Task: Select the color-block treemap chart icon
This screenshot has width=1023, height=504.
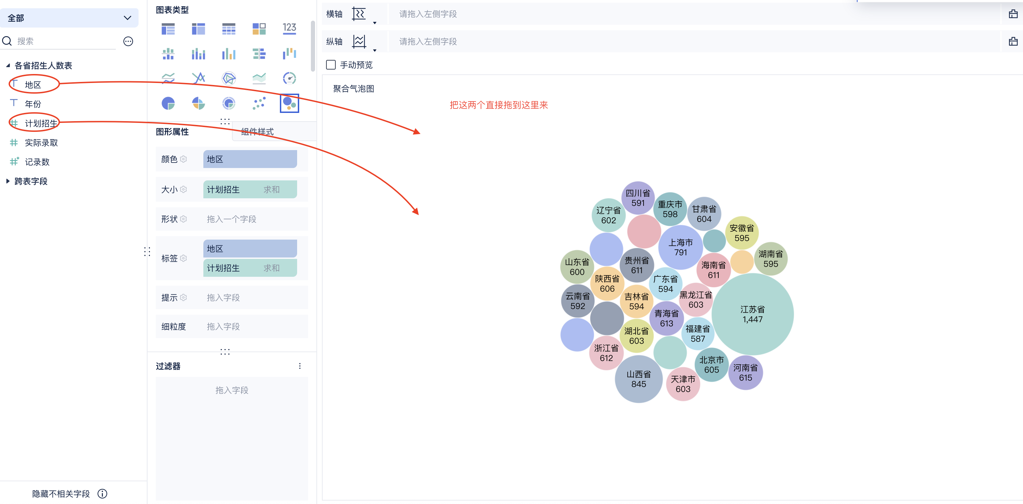Action: click(x=259, y=29)
